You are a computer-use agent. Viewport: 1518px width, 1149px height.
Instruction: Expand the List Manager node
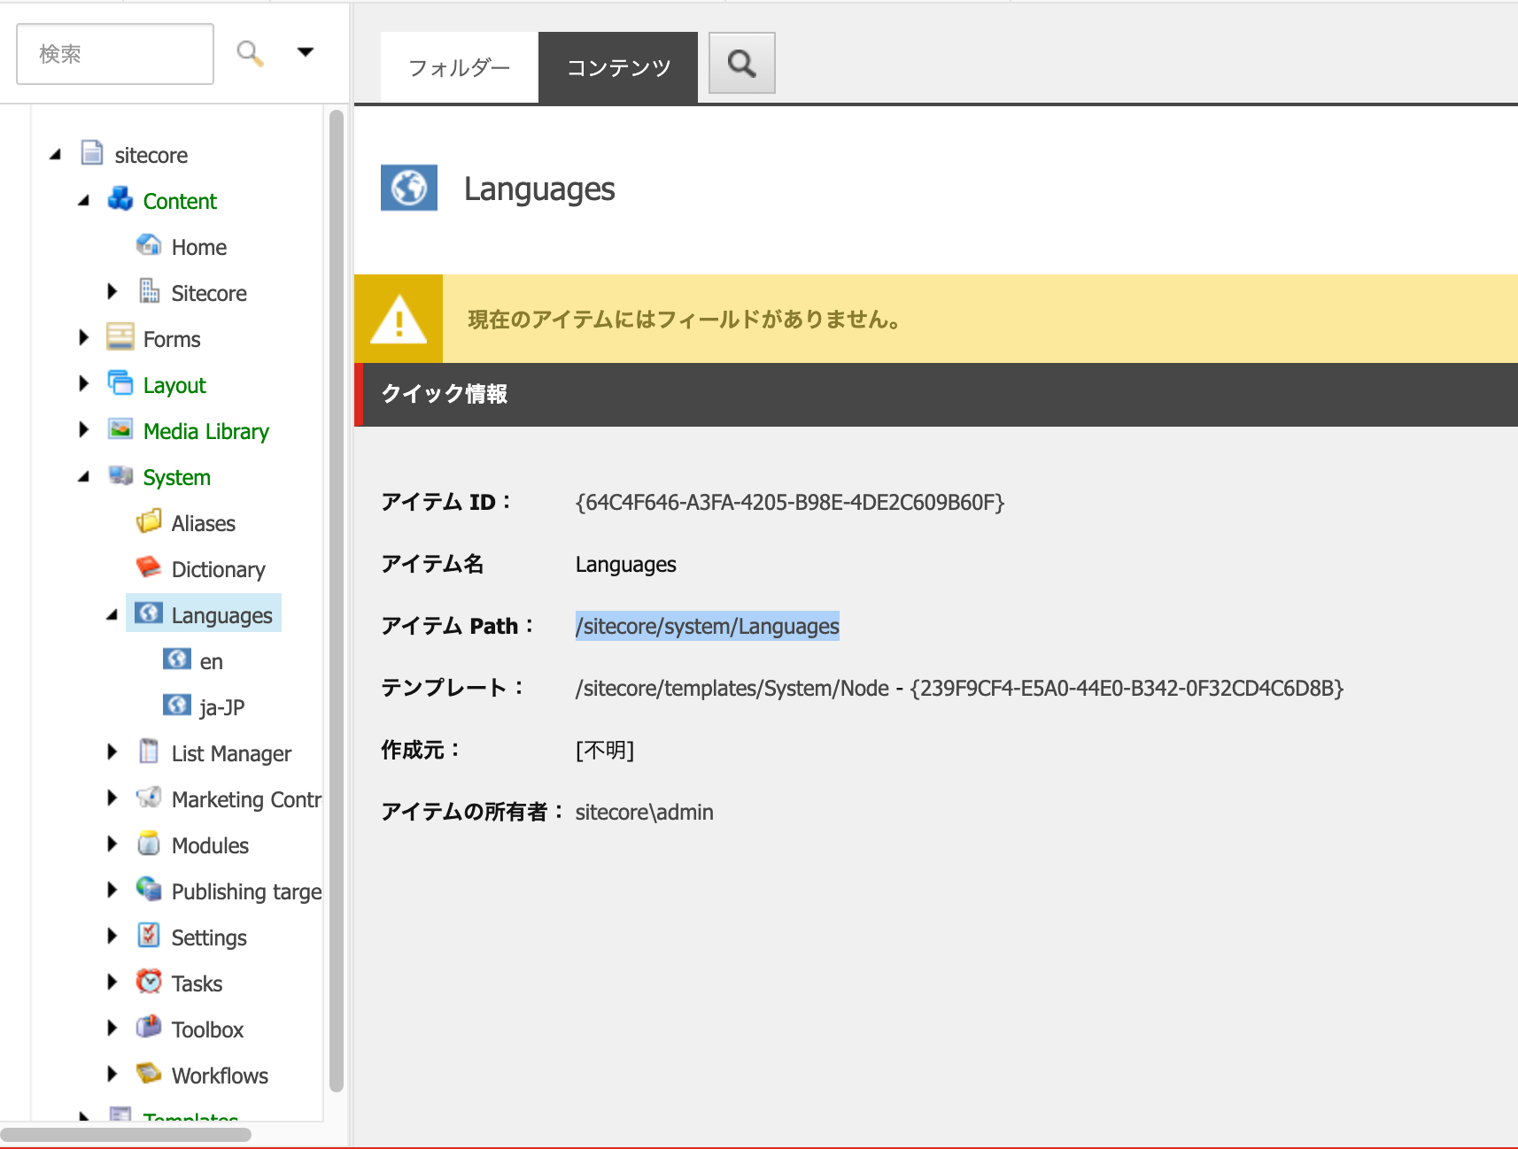[112, 752]
